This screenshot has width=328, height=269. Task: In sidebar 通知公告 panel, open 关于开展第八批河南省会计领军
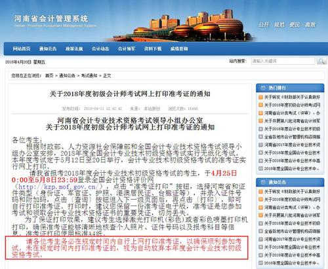click(x=292, y=215)
